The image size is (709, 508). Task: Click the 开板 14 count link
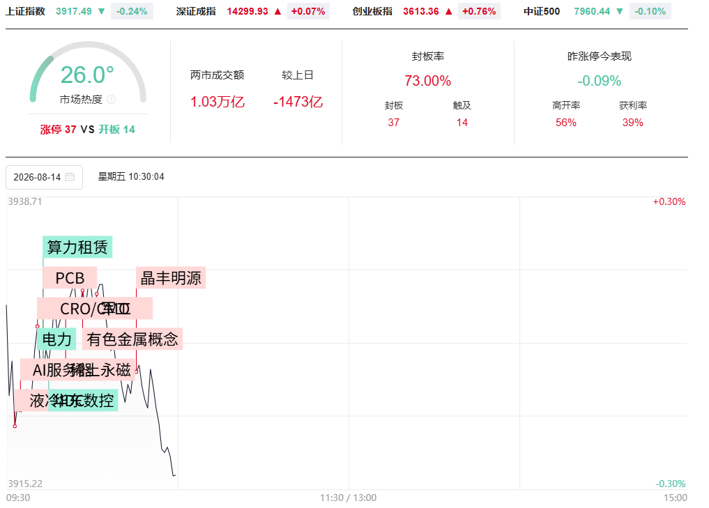(117, 130)
